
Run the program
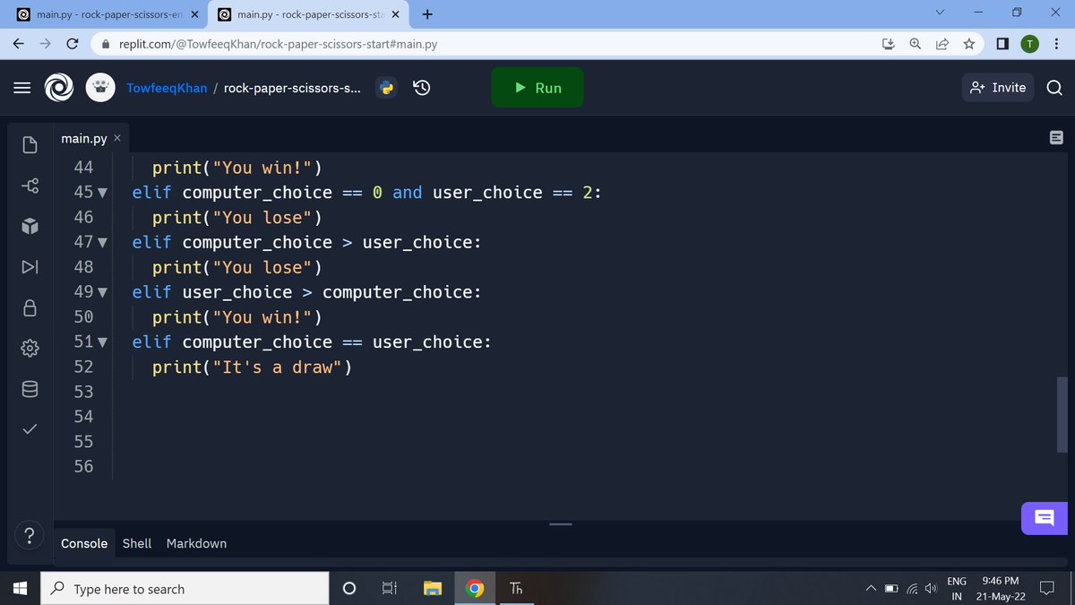(x=537, y=88)
